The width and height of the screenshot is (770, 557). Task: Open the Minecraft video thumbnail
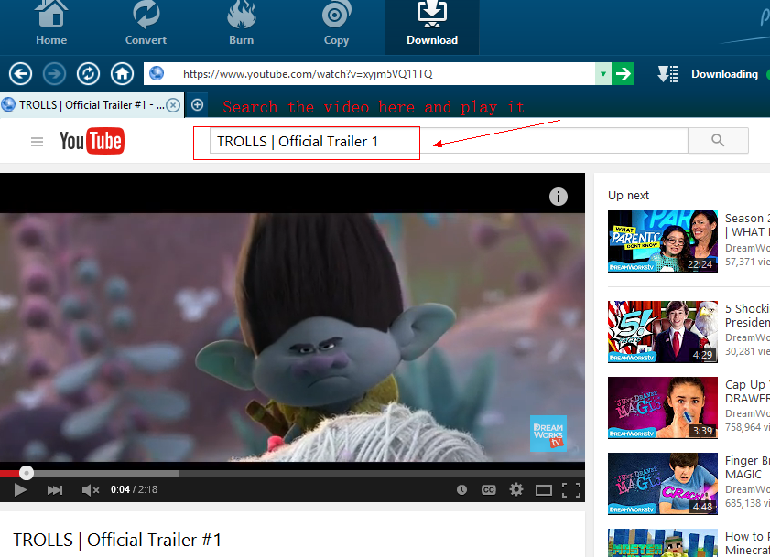[663, 542]
